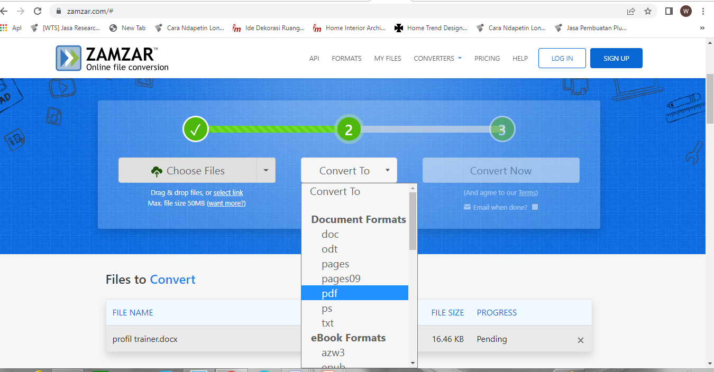Open Chrome's three-dot menu
Viewport: 714px width, 372px height.
coord(703,11)
